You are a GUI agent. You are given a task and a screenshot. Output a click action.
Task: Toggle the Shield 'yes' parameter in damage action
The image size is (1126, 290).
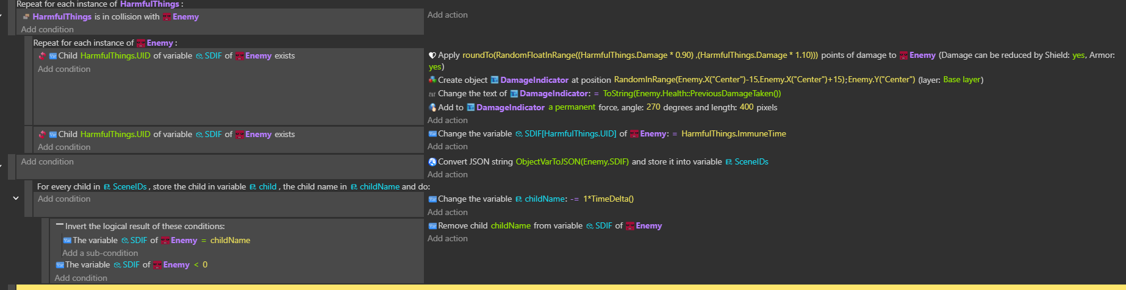[1078, 55]
